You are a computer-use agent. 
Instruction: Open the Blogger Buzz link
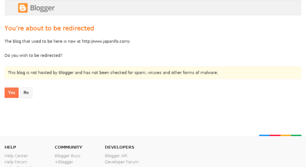tap(67, 156)
